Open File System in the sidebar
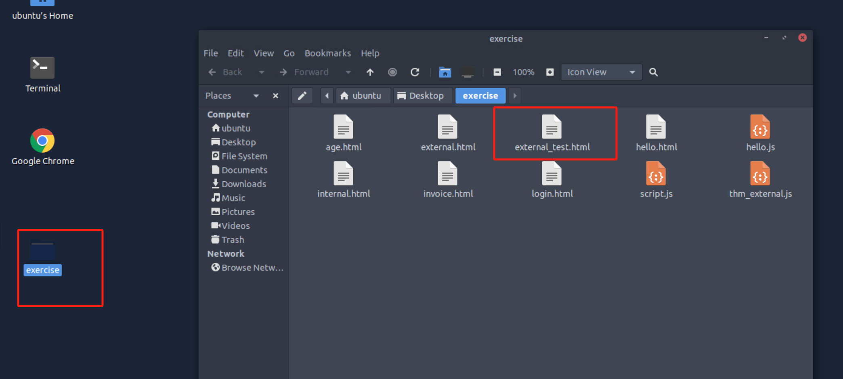The image size is (843, 379). tap(239, 156)
